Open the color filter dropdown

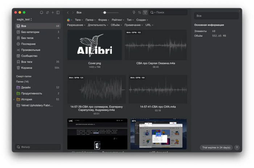pyautogui.click(x=69, y=20)
